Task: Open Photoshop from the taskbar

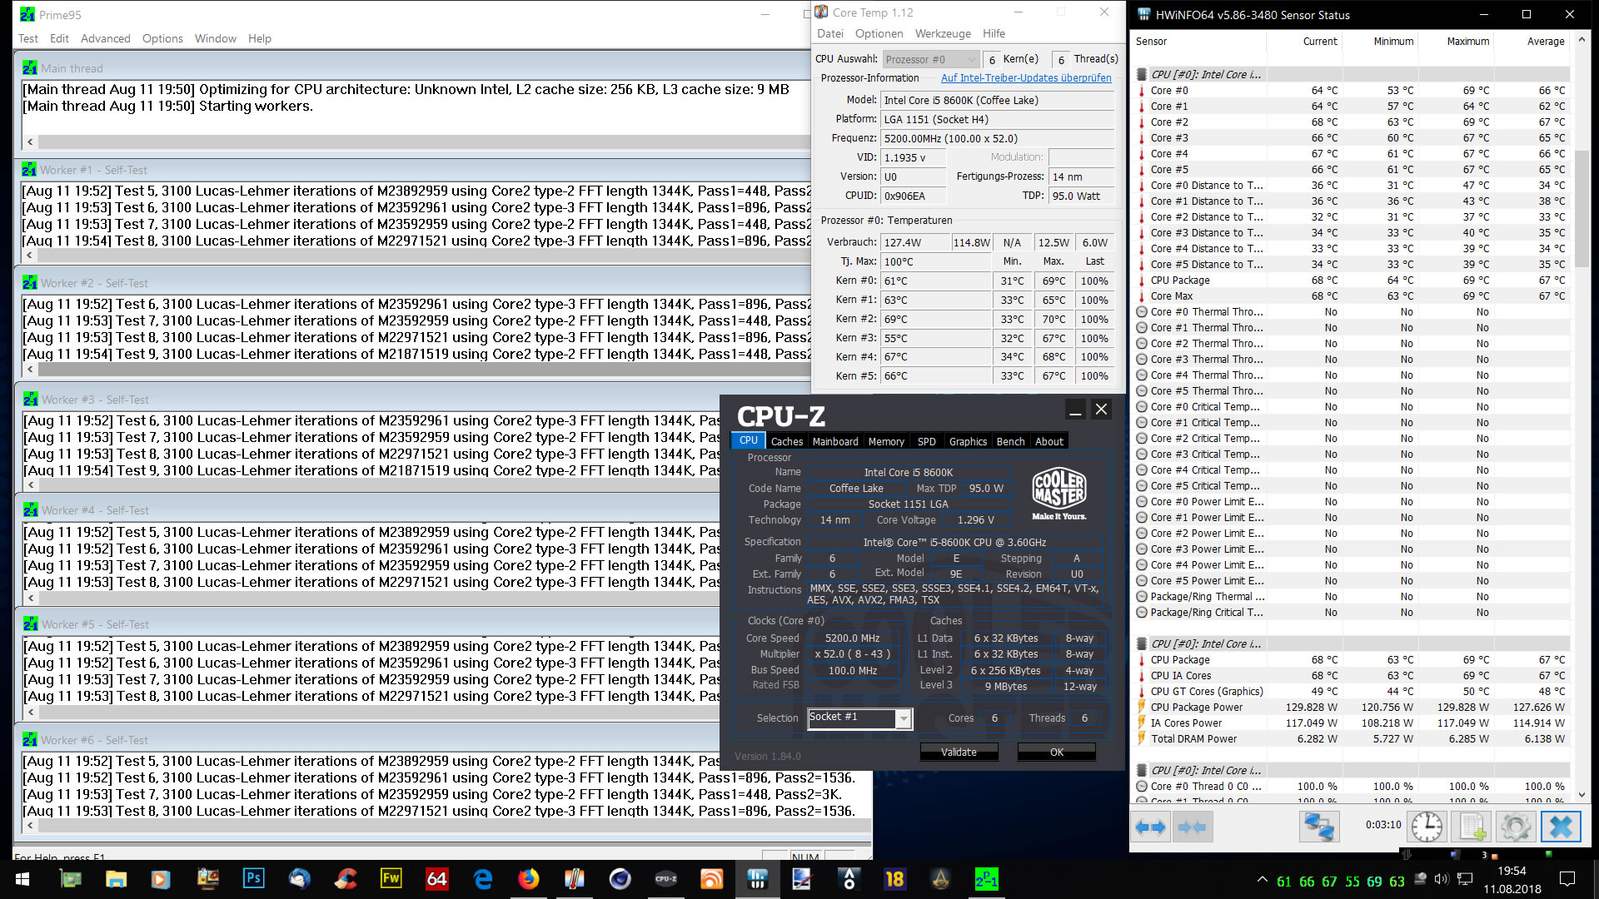Action: tap(253, 879)
